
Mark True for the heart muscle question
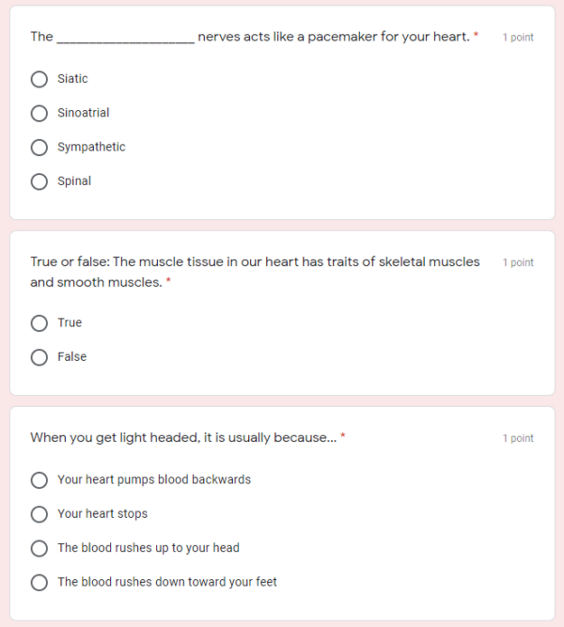(x=39, y=323)
